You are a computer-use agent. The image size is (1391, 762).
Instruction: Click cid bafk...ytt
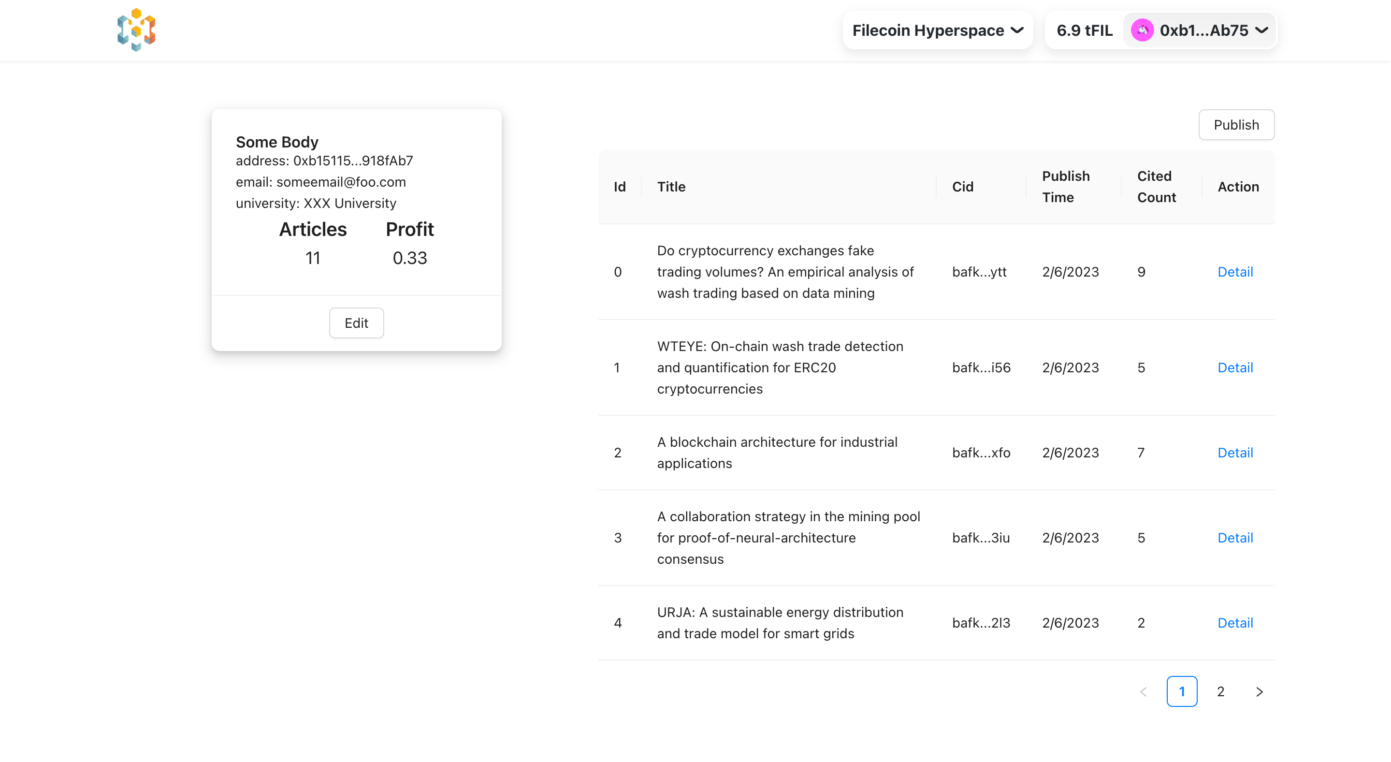pos(980,272)
